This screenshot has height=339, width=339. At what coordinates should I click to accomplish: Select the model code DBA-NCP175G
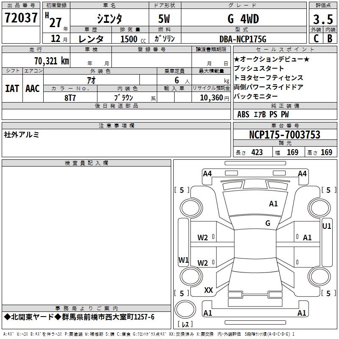click(x=243, y=39)
